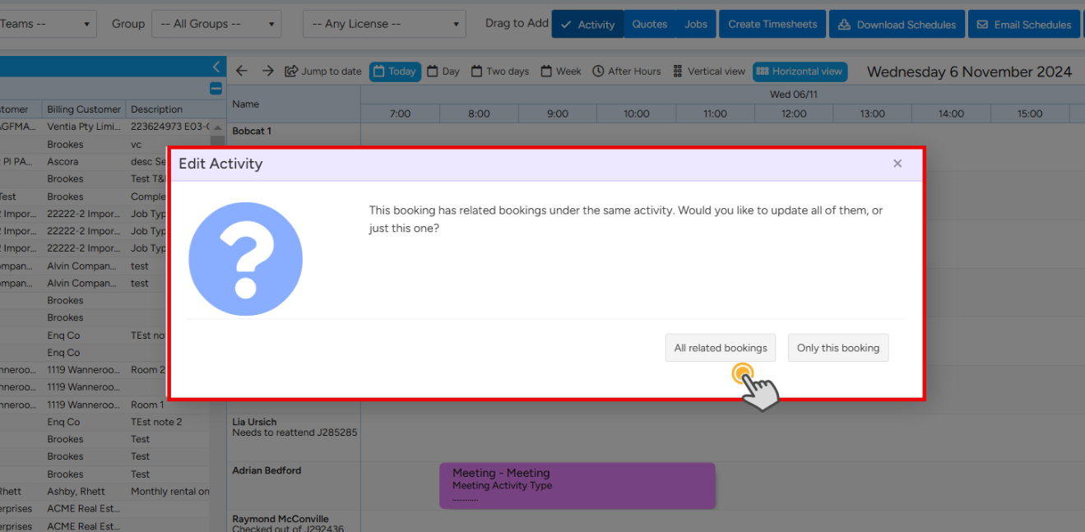Viewport: 1085px width, 532px height.
Task: Click Ventia Pty Limi... billing customer cell
Action: coord(84,127)
